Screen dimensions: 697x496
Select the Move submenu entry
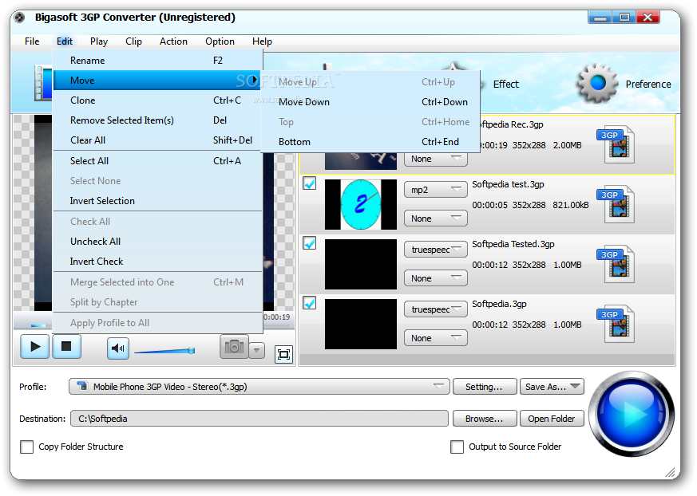(157, 81)
